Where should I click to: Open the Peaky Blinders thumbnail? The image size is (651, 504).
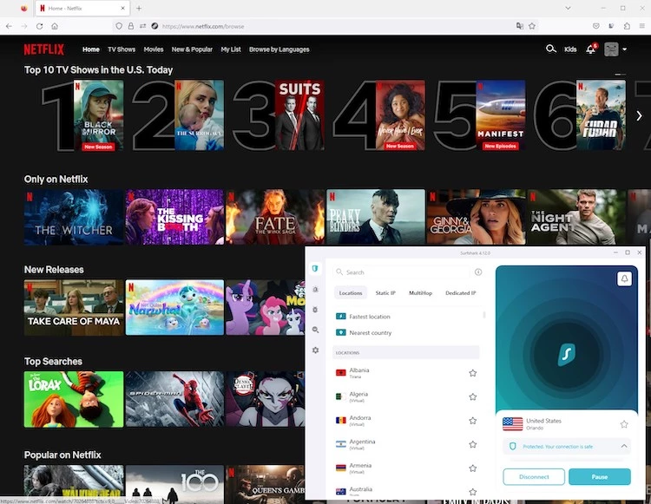pyautogui.click(x=376, y=217)
